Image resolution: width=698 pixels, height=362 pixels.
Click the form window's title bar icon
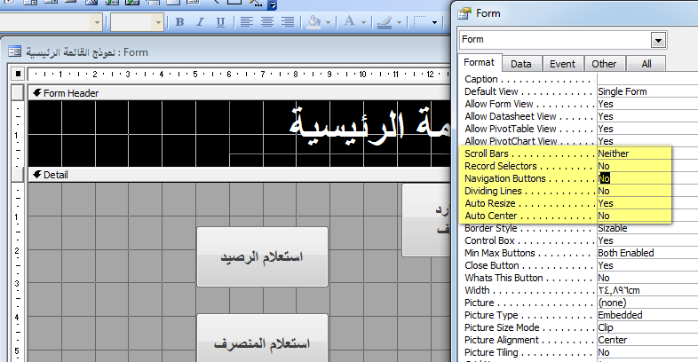tap(15, 51)
